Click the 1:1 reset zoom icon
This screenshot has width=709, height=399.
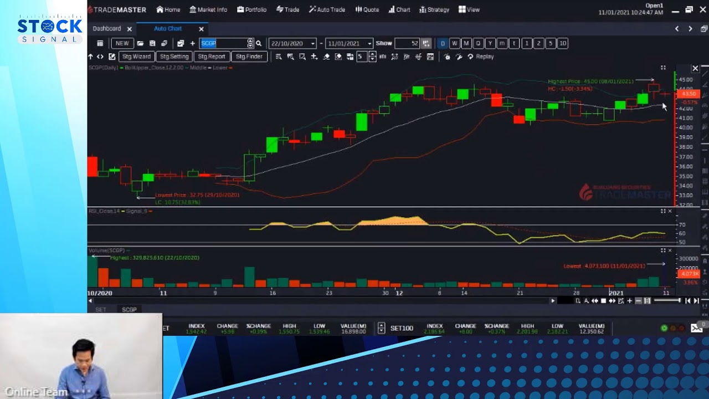point(647,301)
